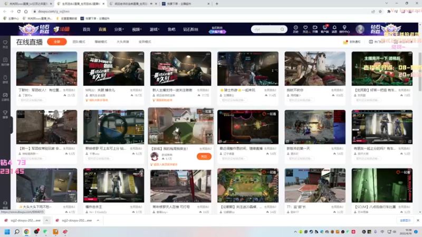Go to 首页 in navigation bar

pyautogui.click(x=87, y=29)
